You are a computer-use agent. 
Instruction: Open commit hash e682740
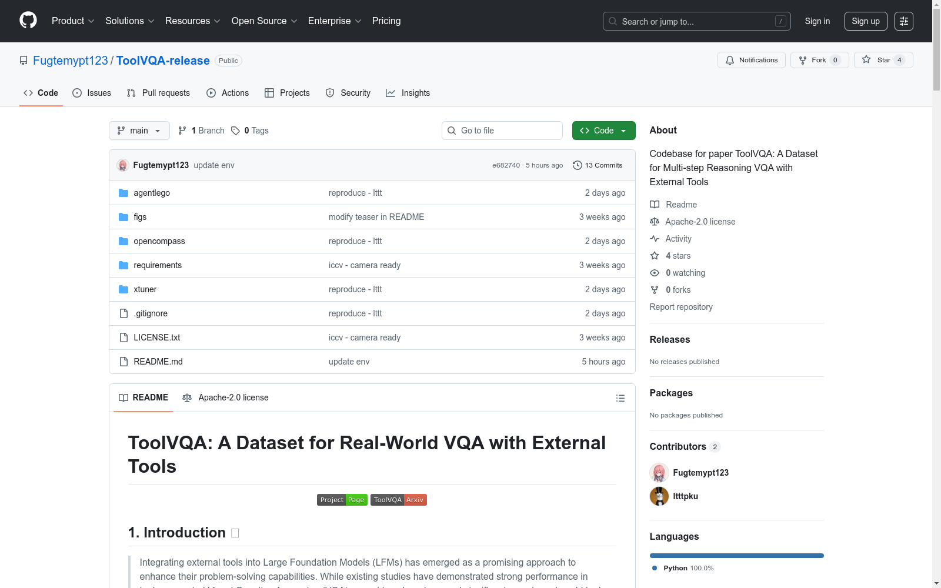point(506,165)
